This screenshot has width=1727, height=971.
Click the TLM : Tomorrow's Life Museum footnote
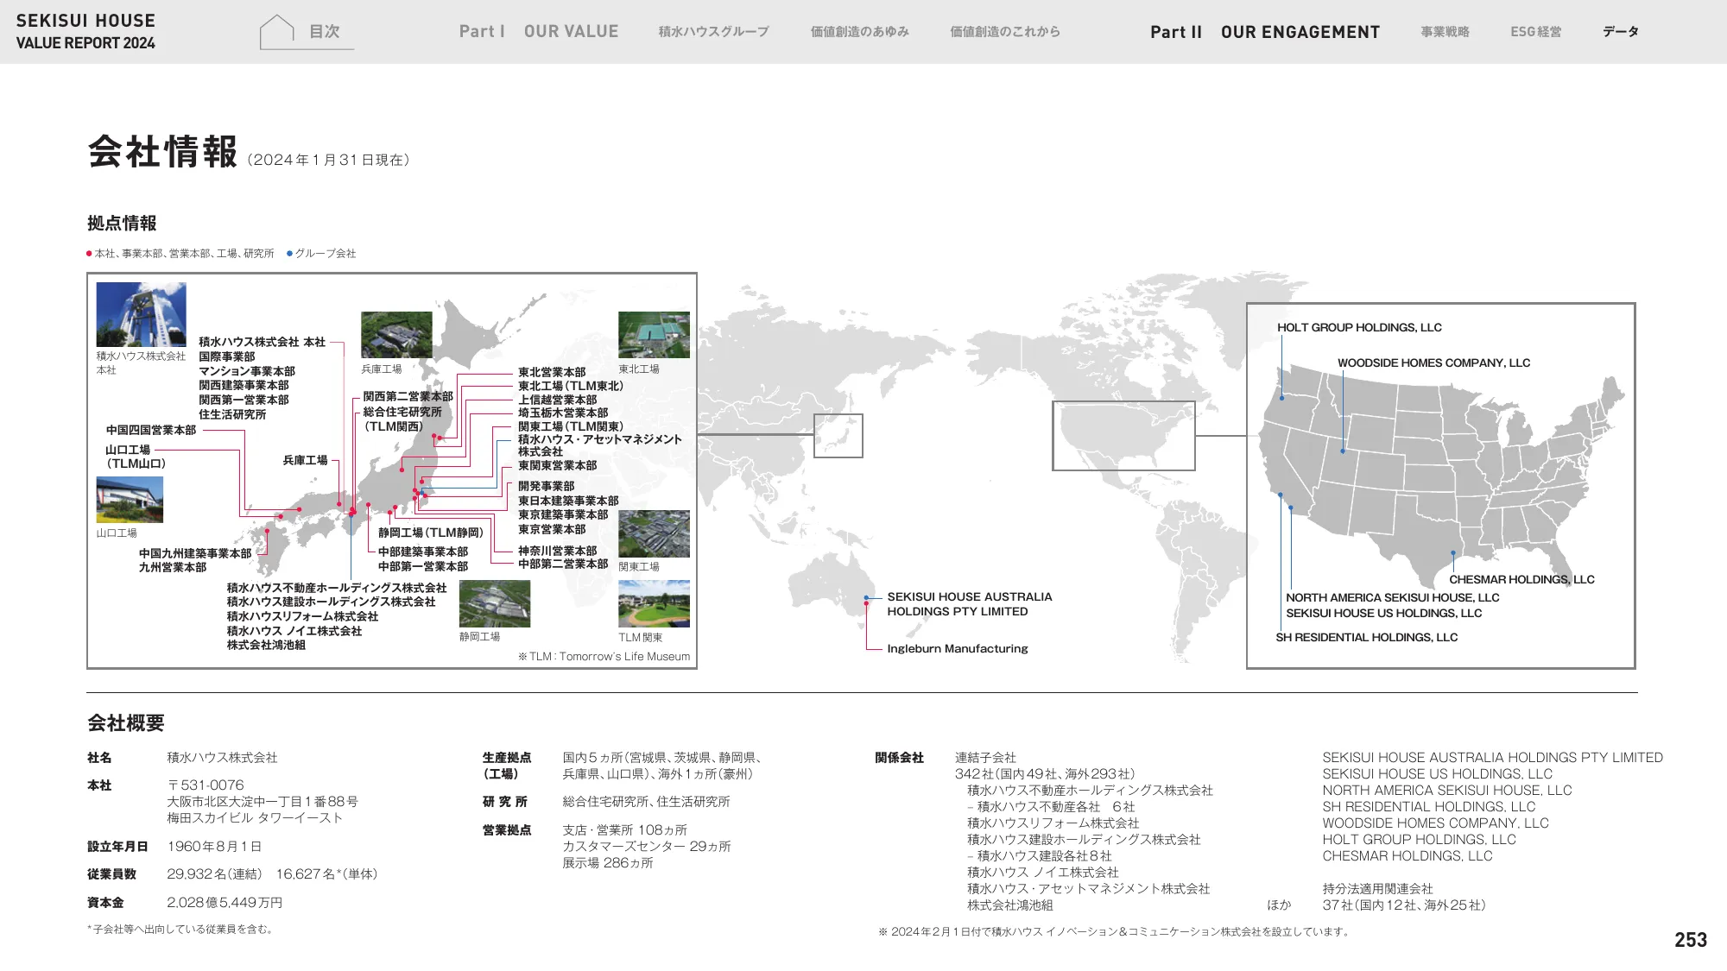click(x=604, y=657)
